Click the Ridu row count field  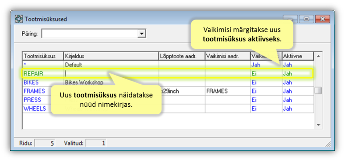(x=45, y=143)
